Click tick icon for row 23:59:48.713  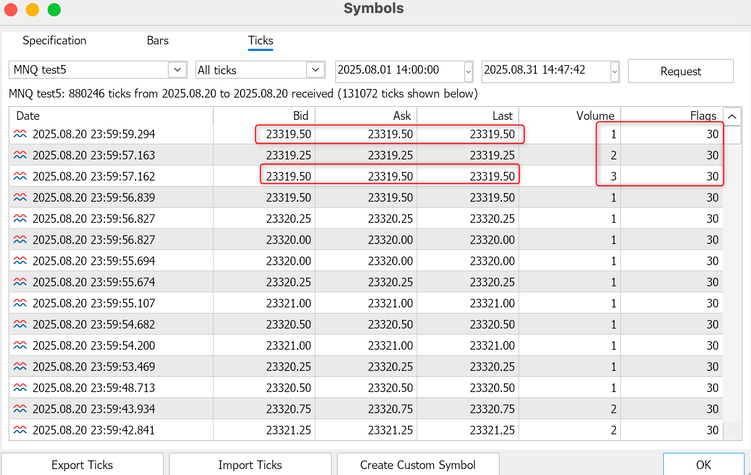tap(20, 388)
